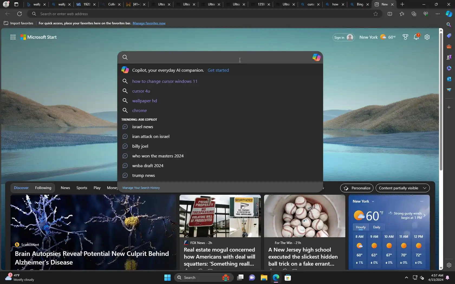Ask Copilot who won the masters 2024
Image resolution: width=455 pixels, height=284 pixels.
click(x=220, y=156)
